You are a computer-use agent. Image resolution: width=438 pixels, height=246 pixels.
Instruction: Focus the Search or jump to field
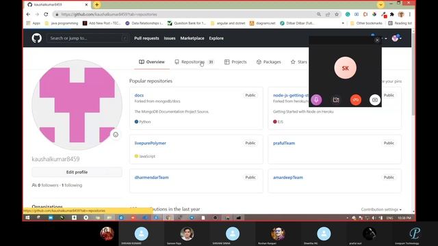88,38
